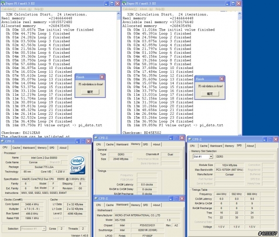Minimize the right Super PI window
The height and width of the screenshot is (237, 279).
[228, 3]
